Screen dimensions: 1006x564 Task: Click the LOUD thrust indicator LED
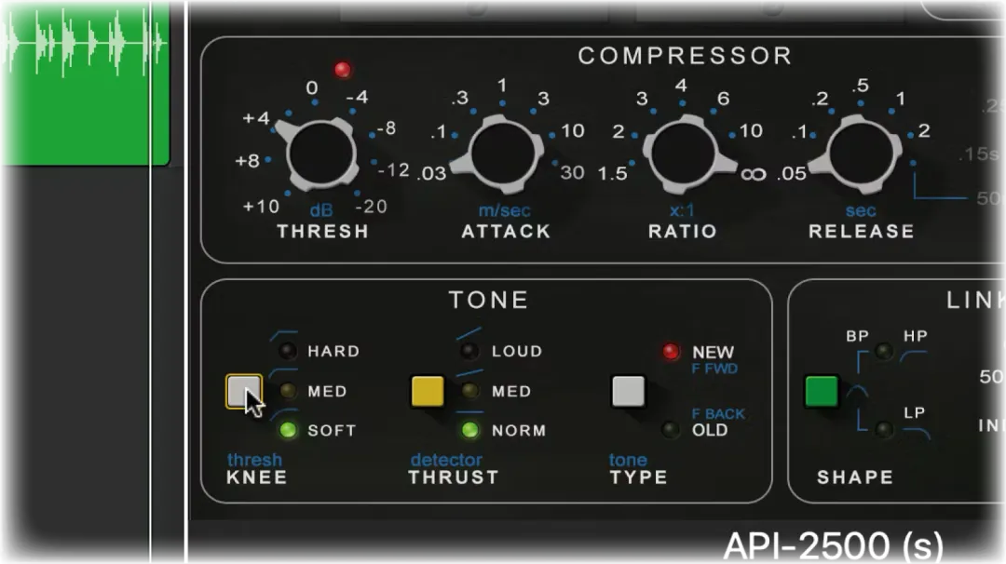click(x=469, y=351)
